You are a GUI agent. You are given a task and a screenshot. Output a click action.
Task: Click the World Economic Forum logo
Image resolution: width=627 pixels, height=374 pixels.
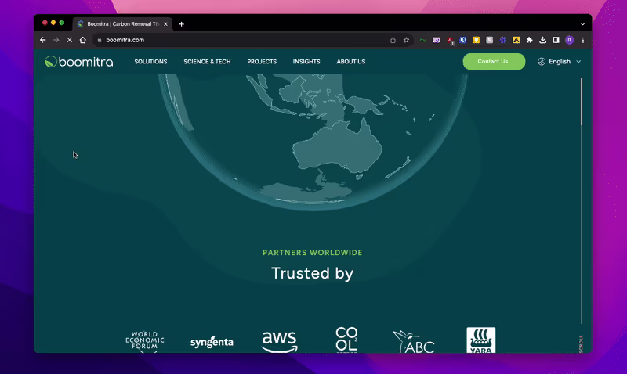145,341
